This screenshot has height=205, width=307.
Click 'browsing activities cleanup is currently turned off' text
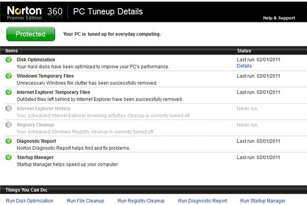click(x=103, y=116)
